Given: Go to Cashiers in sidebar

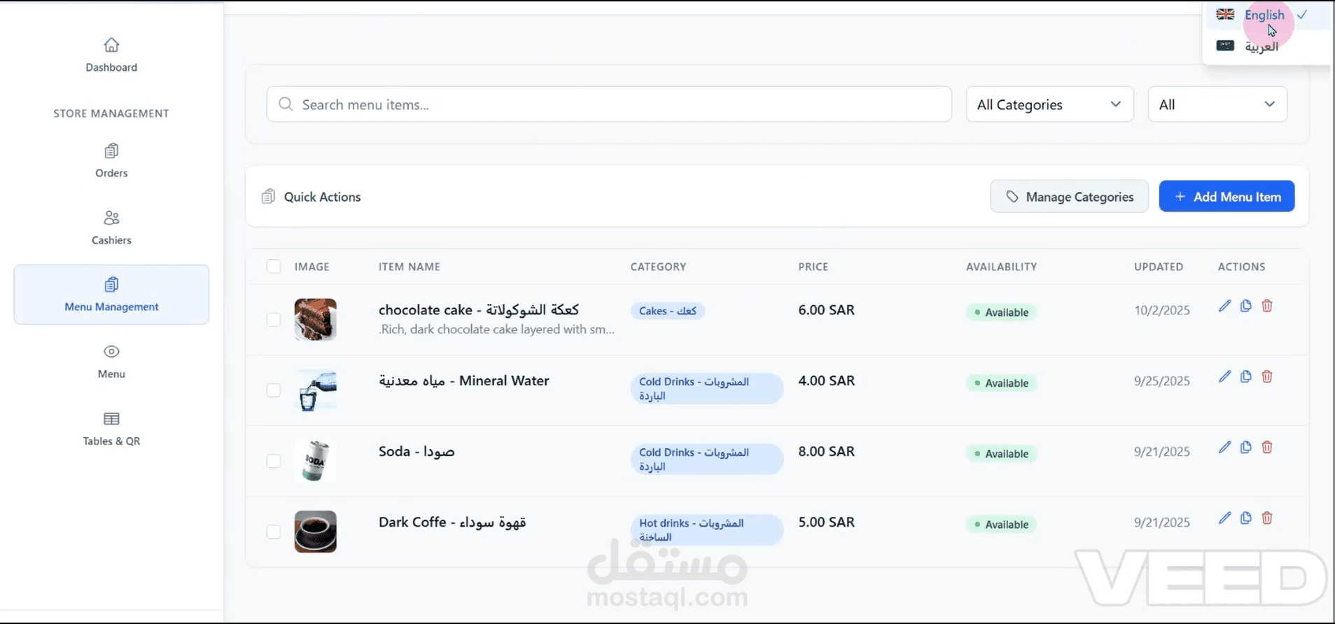Looking at the screenshot, I should click(111, 228).
